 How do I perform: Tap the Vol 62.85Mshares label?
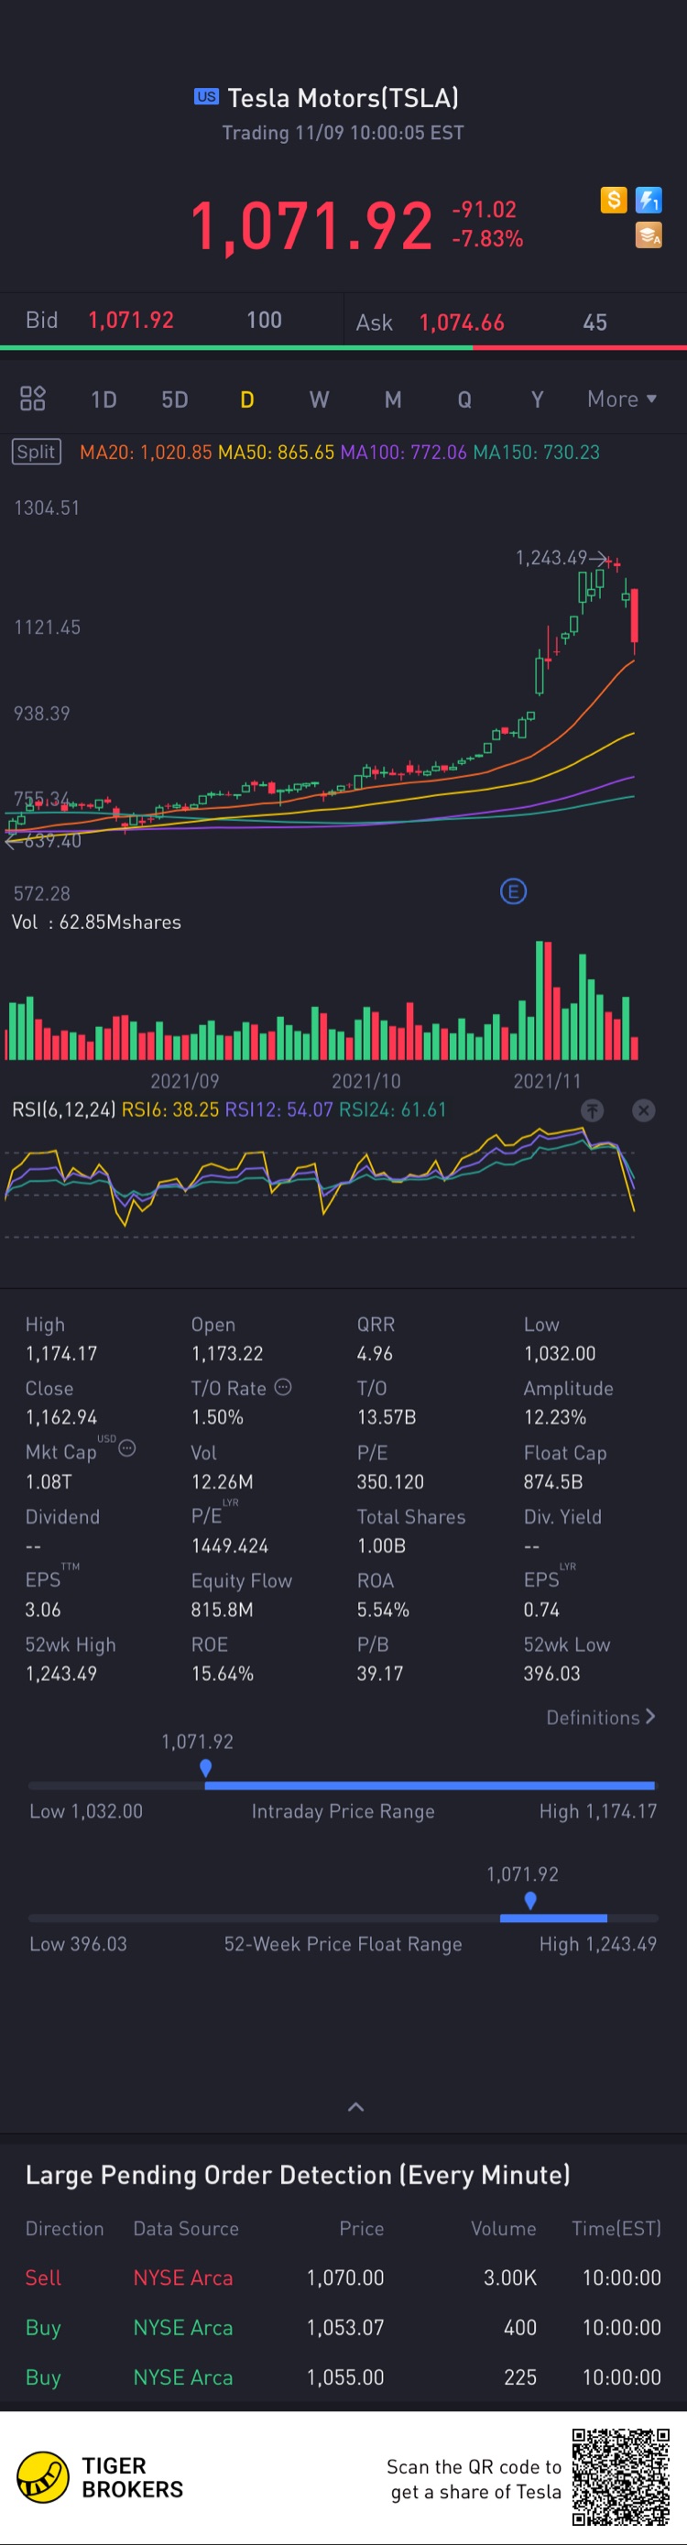[x=96, y=922]
